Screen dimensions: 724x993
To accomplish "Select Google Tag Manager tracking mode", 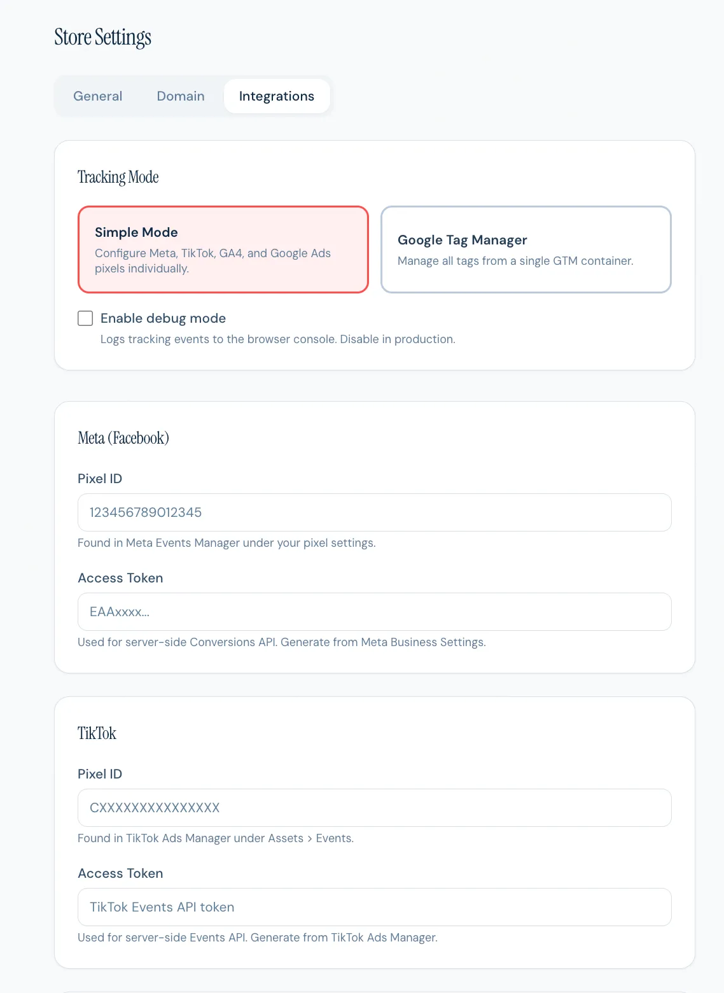I will [x=526, y=250].
